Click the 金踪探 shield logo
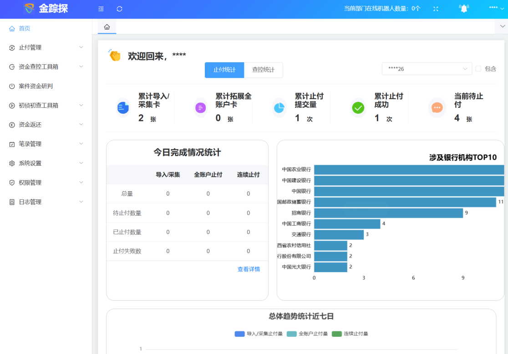508x354 pixels. (29, 9)
